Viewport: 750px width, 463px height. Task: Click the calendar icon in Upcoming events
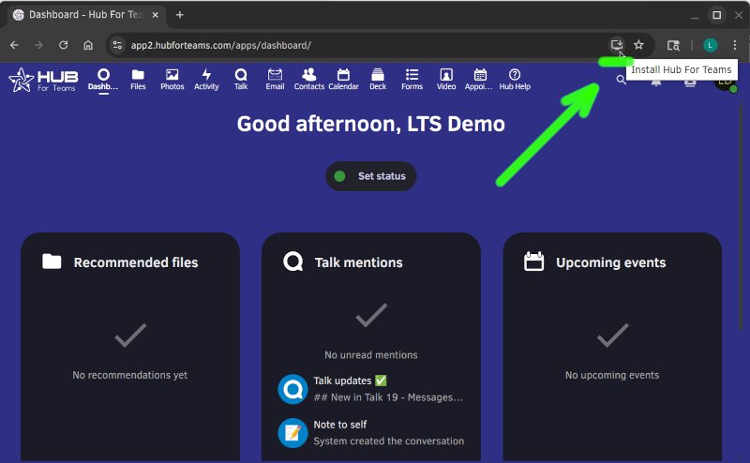tap(533, 261)
